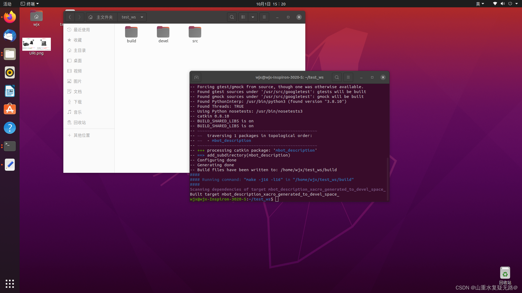Open LibreOffice Writer from the dock
This screenshot has height=293, width=522.
pos(10,91)
